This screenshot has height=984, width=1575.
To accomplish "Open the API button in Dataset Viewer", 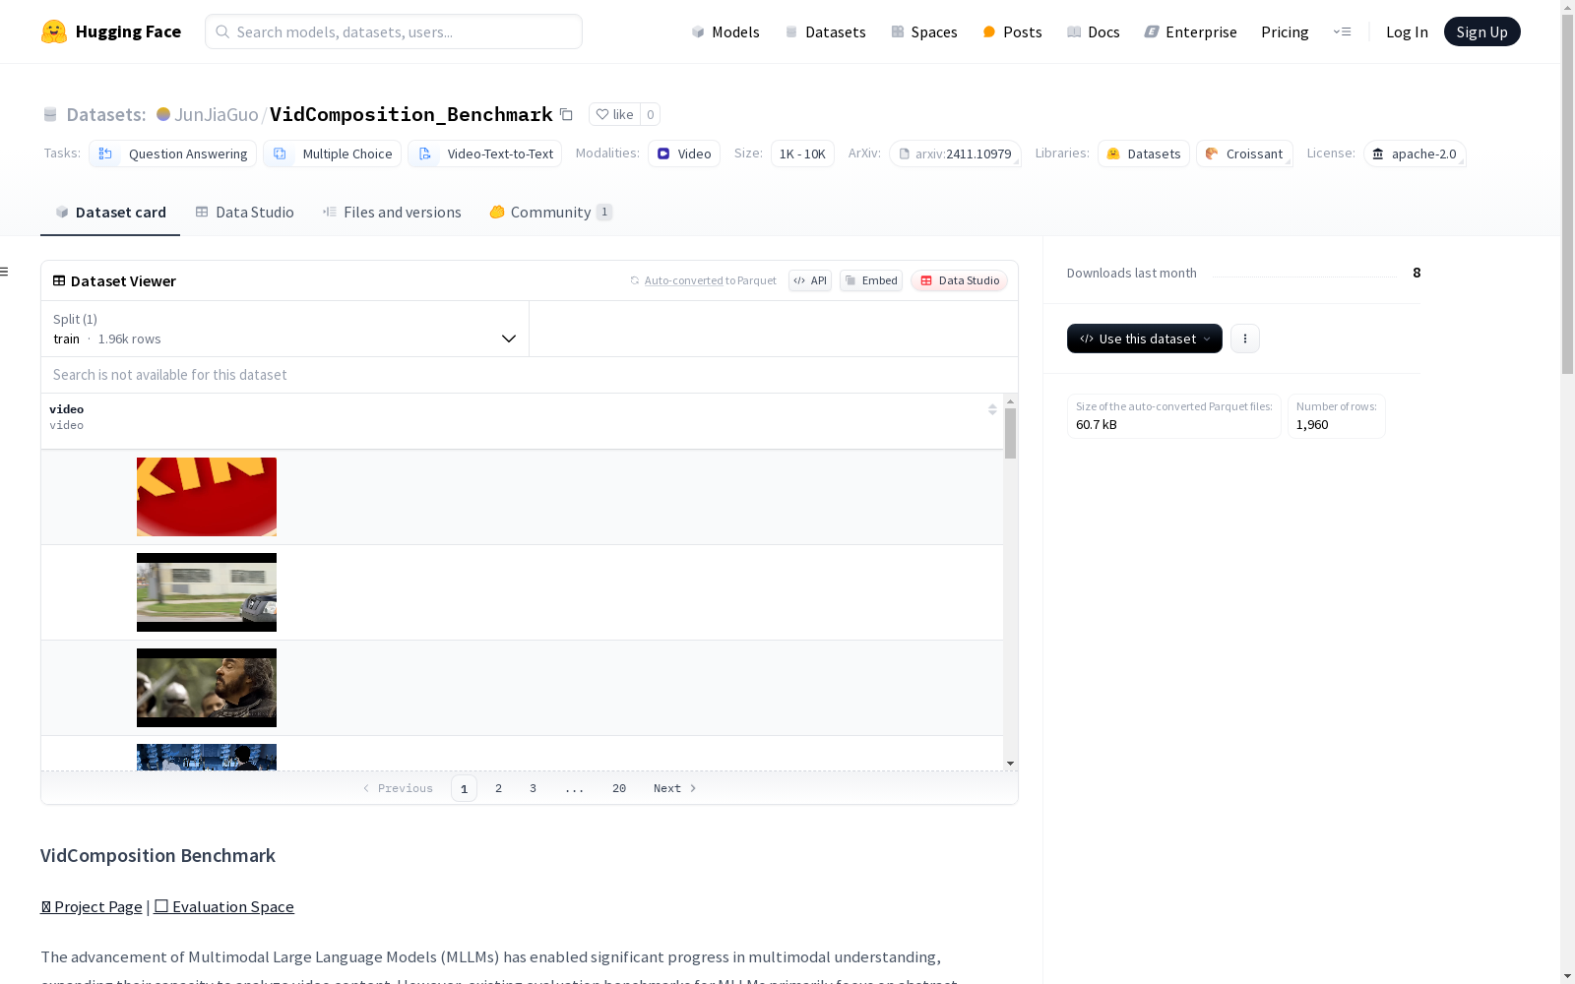I will (810, 280).
